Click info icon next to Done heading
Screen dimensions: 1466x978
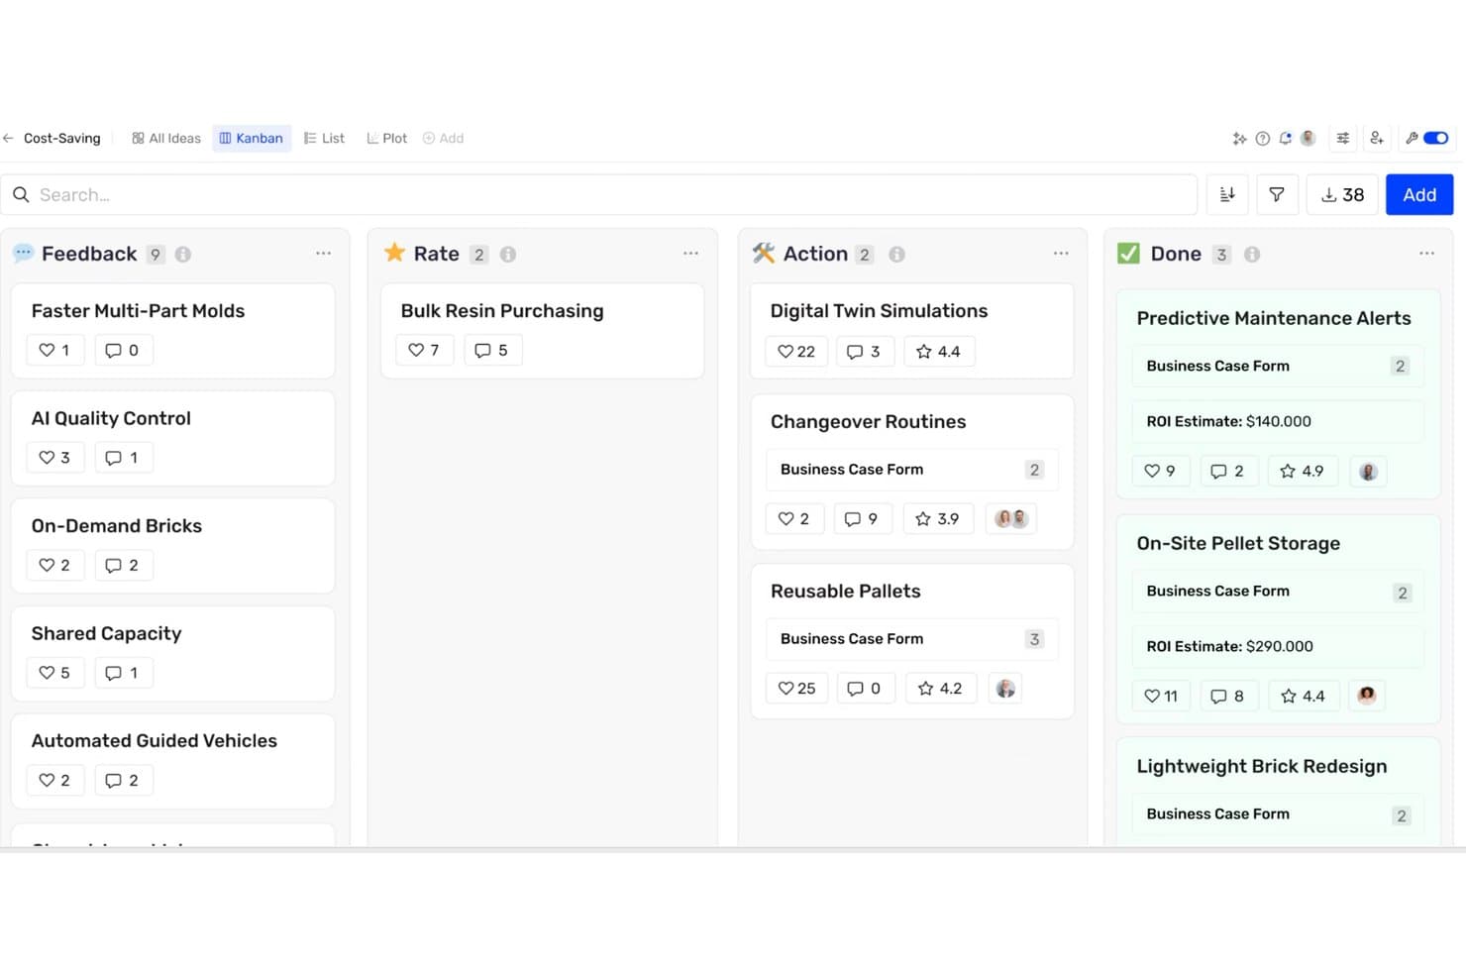click(x=1252, y=255)
